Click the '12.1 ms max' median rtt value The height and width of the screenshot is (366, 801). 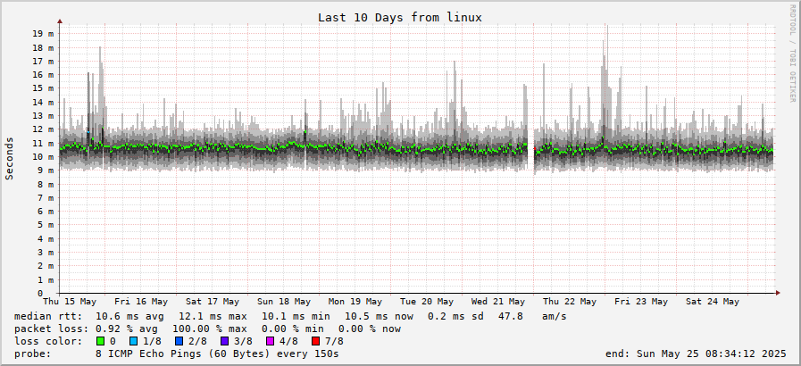tap(213, 317)
